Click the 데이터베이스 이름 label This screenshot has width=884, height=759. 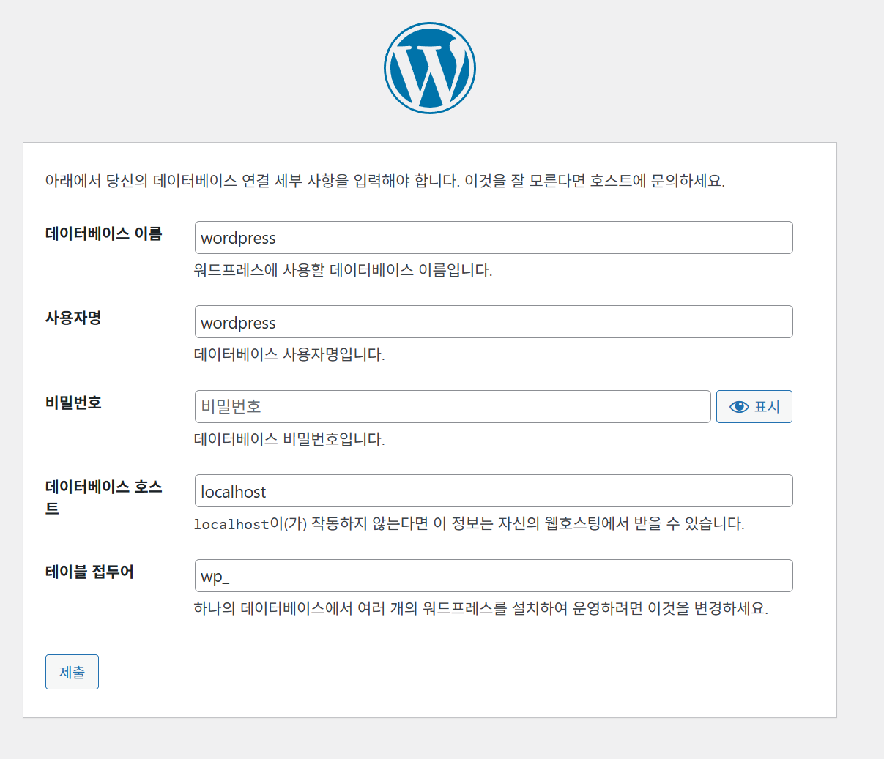[x=104, y=233]
